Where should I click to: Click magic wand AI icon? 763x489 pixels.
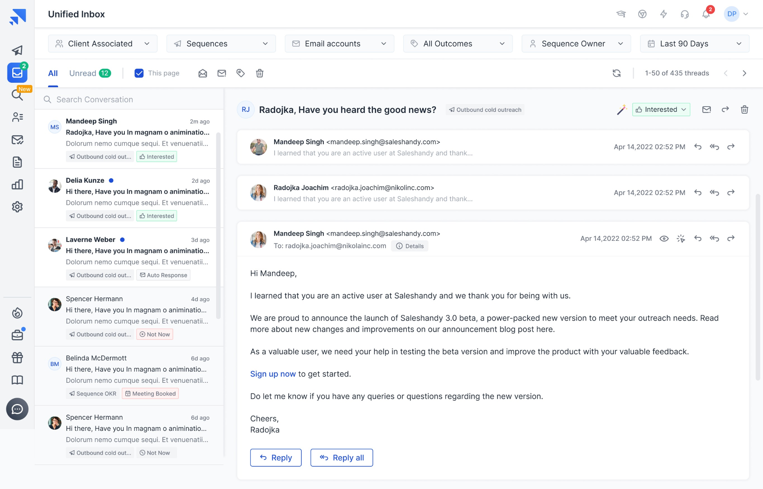pyautogui.click(x=621, y=109)
